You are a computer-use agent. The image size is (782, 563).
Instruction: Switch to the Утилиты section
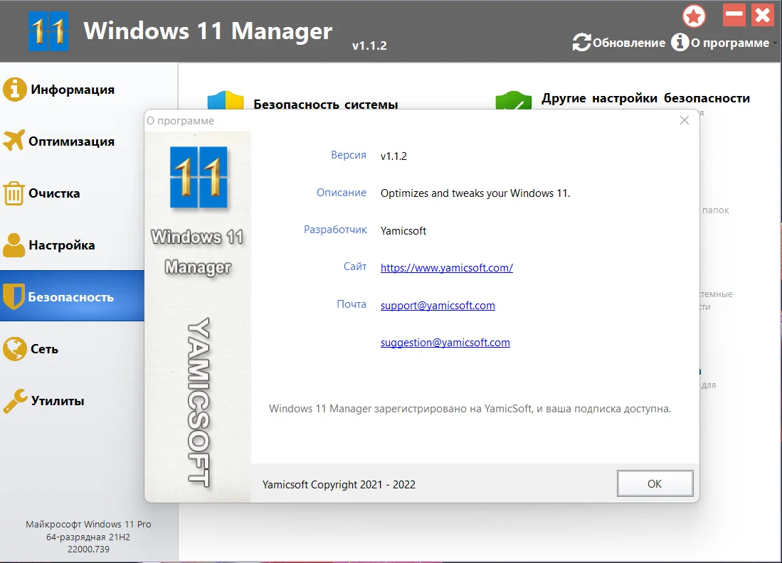point(73,401)
